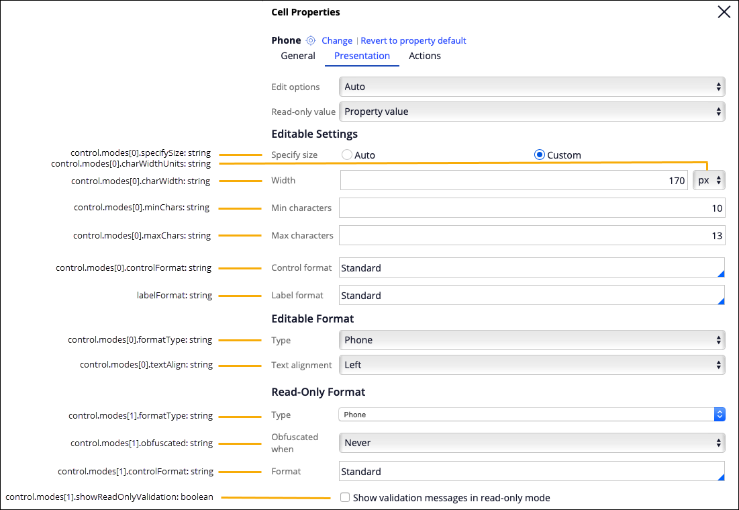Click the target icon next to Phone
Image resolution: width=739 pixels, height=510 pixels.
311,40
